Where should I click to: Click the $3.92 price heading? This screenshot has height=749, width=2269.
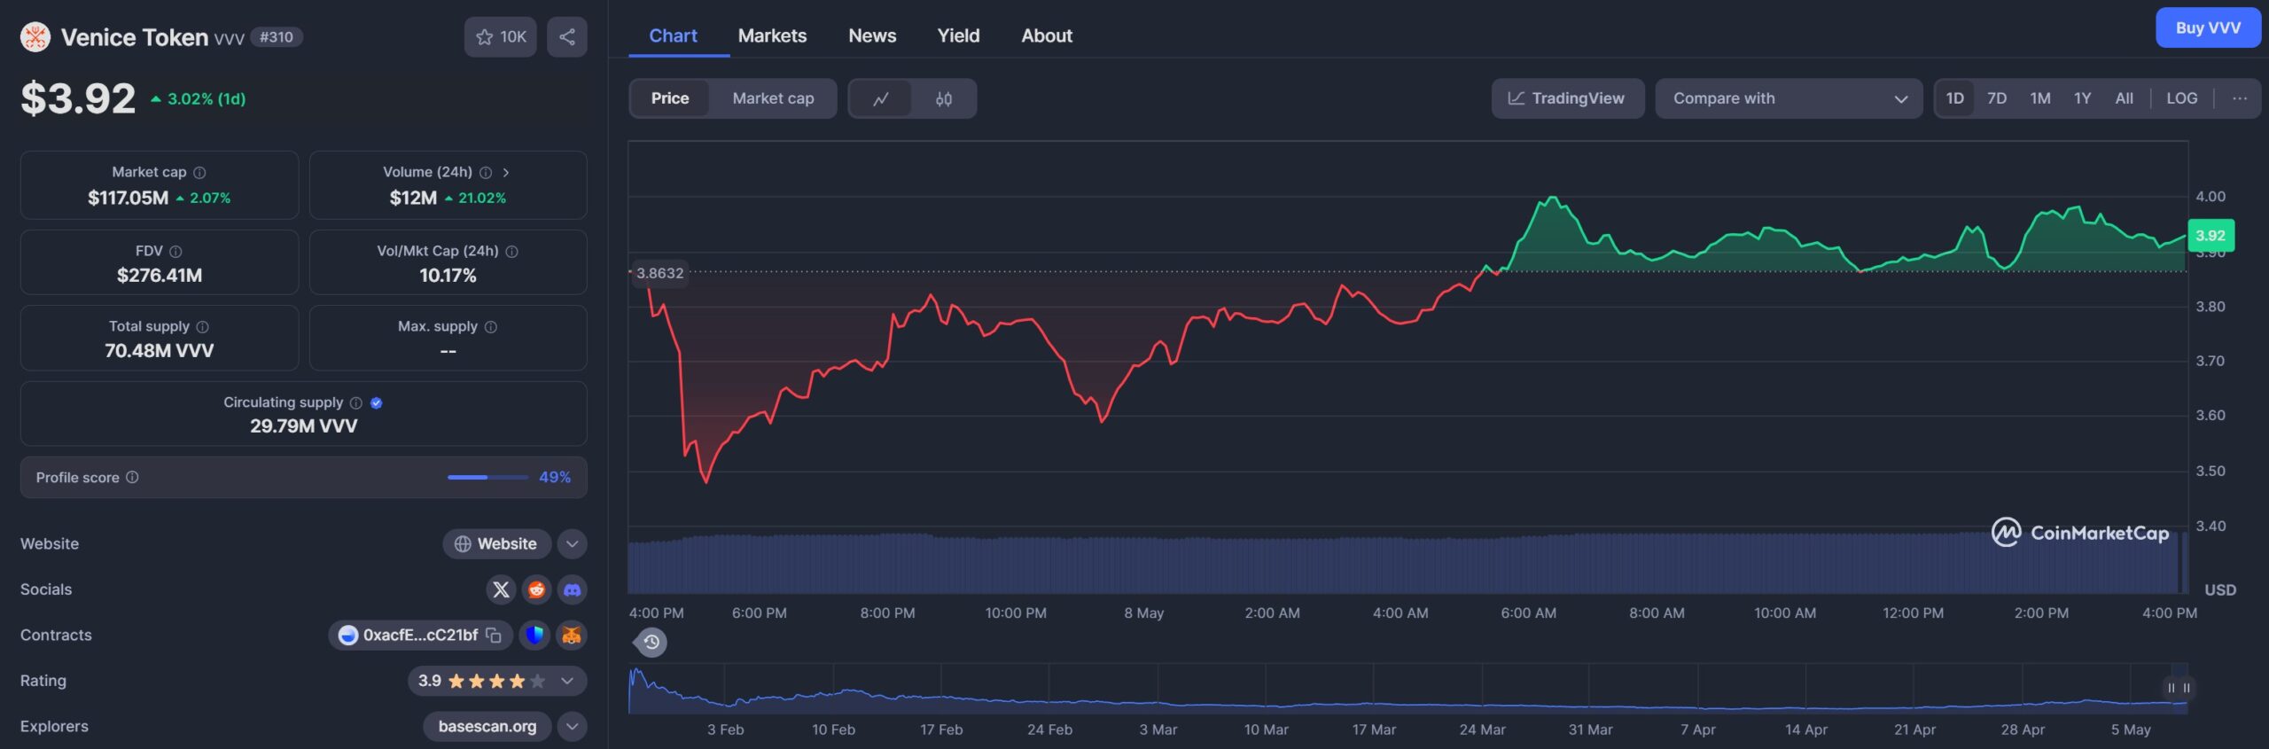point(78,98)
